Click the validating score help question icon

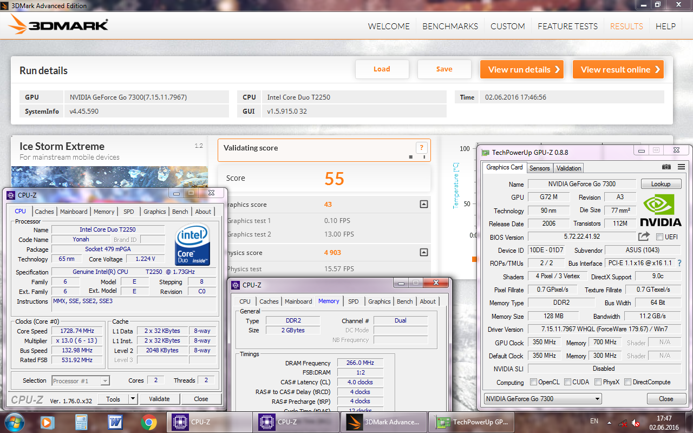pyautogui.click(x=421, y=148)
